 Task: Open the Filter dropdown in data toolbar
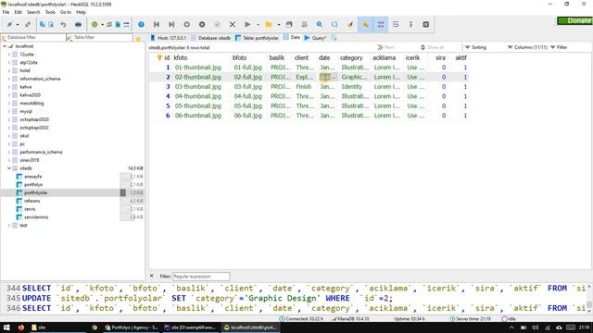pyautogui.click(x=559, y=47)
